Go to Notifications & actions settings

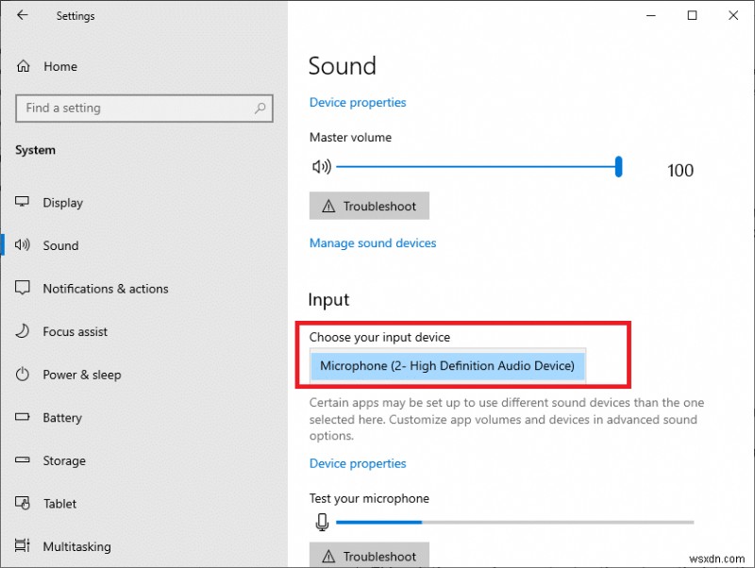click(105, 289)
